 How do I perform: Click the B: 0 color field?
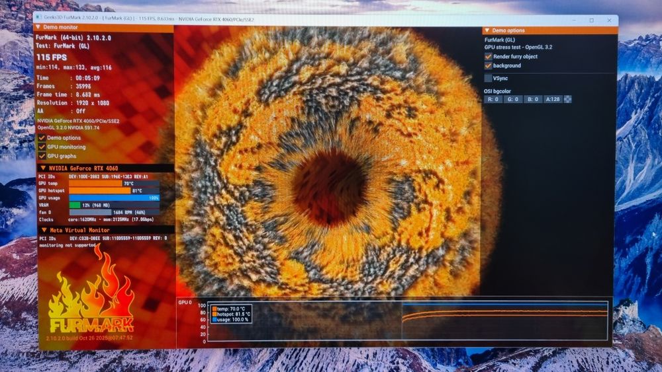[532, 99]
